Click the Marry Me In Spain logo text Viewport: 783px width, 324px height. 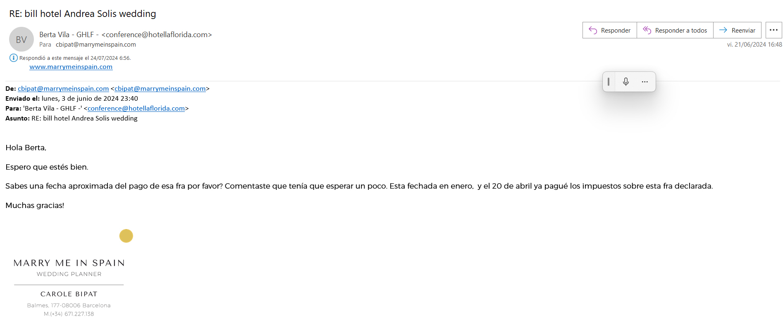coord(69,263)
